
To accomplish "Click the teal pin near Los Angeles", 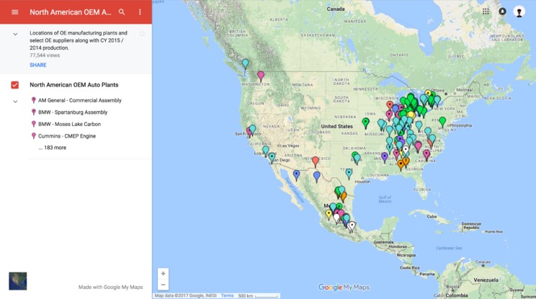I will pyautogui.click(x=266, y=150).
